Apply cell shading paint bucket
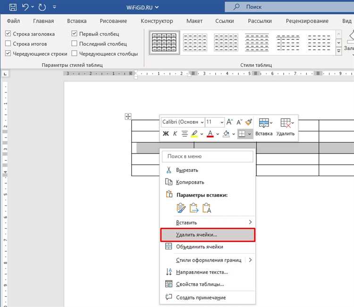 click(x=226, y=134)
